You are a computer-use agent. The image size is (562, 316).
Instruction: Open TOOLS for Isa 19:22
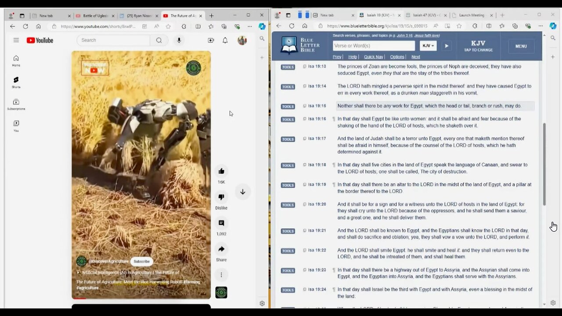(288, 251)
